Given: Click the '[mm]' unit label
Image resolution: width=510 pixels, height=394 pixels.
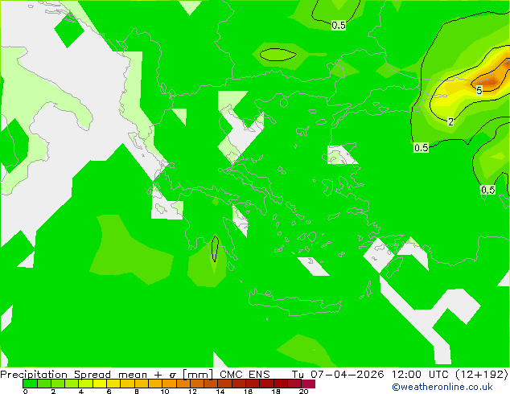Looking at the screenshot, I should pos(198,374).
